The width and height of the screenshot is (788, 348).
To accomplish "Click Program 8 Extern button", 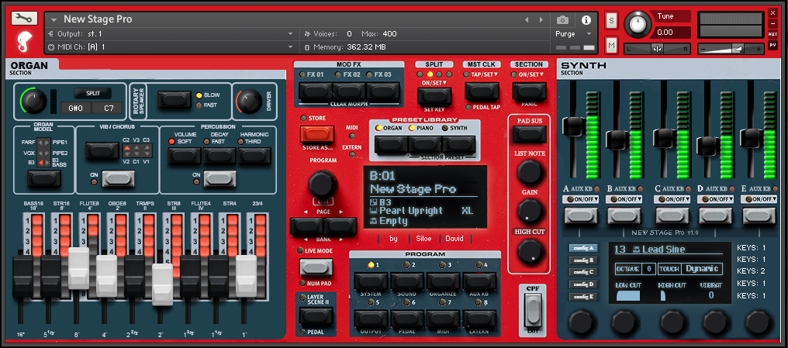I will (x=479, y=319).
